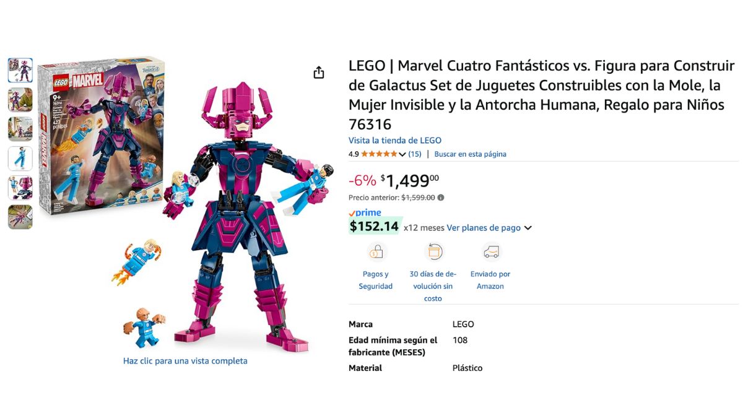The image size is (743, 418).
Task: Select the third product thumbnail
Action: click(20, 129)
